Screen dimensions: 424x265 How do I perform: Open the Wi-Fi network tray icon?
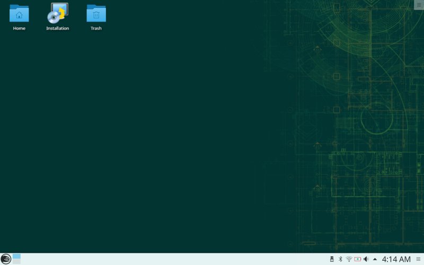(349, 259)
